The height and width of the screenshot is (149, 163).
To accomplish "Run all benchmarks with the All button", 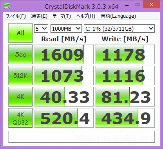I will point(20,33).
